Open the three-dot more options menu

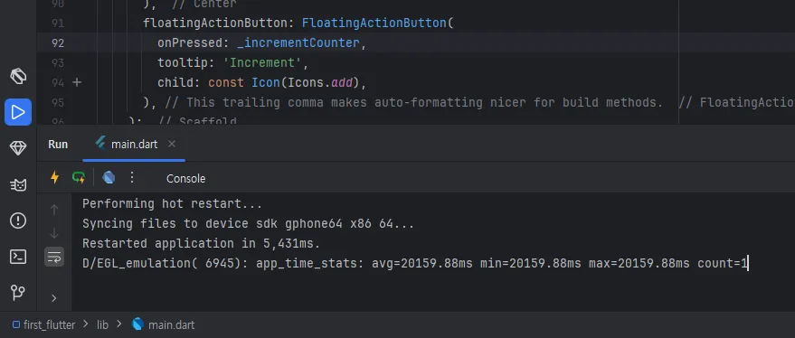tap(132, 177)
